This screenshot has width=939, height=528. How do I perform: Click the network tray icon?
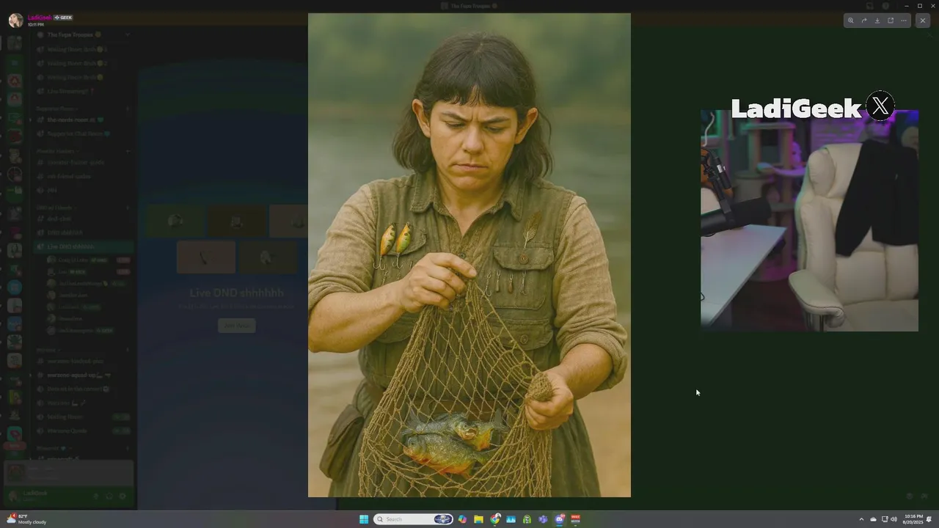point(885,519)
